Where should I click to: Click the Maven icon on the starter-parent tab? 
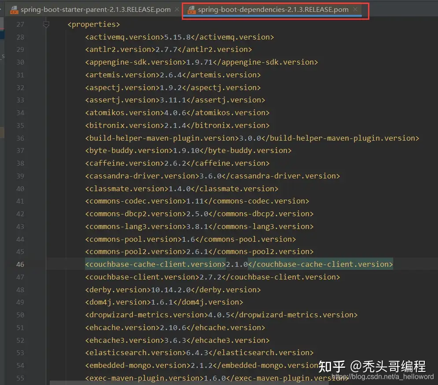click(13, 8)
